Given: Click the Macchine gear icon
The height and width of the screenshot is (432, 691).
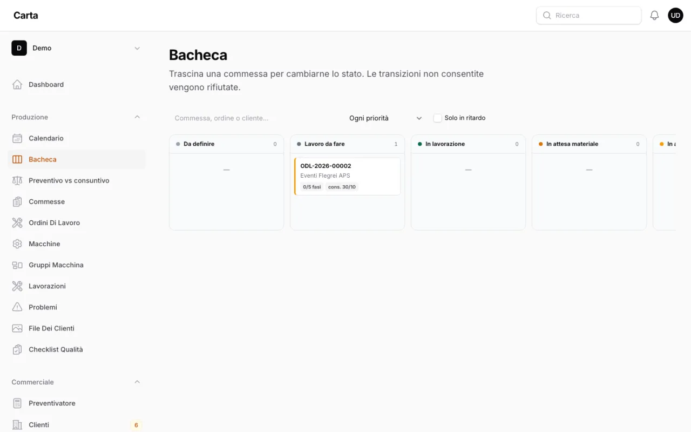Looking at the screenshot, I should (x=17, y=244).
